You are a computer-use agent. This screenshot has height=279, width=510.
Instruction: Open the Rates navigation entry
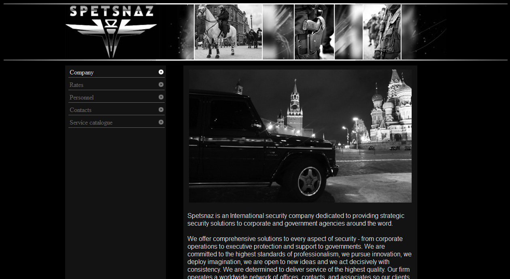tap(76, 85)
